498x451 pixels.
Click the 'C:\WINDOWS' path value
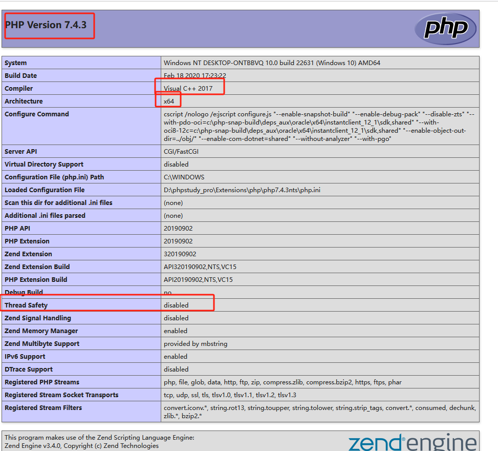click(184, 177)
